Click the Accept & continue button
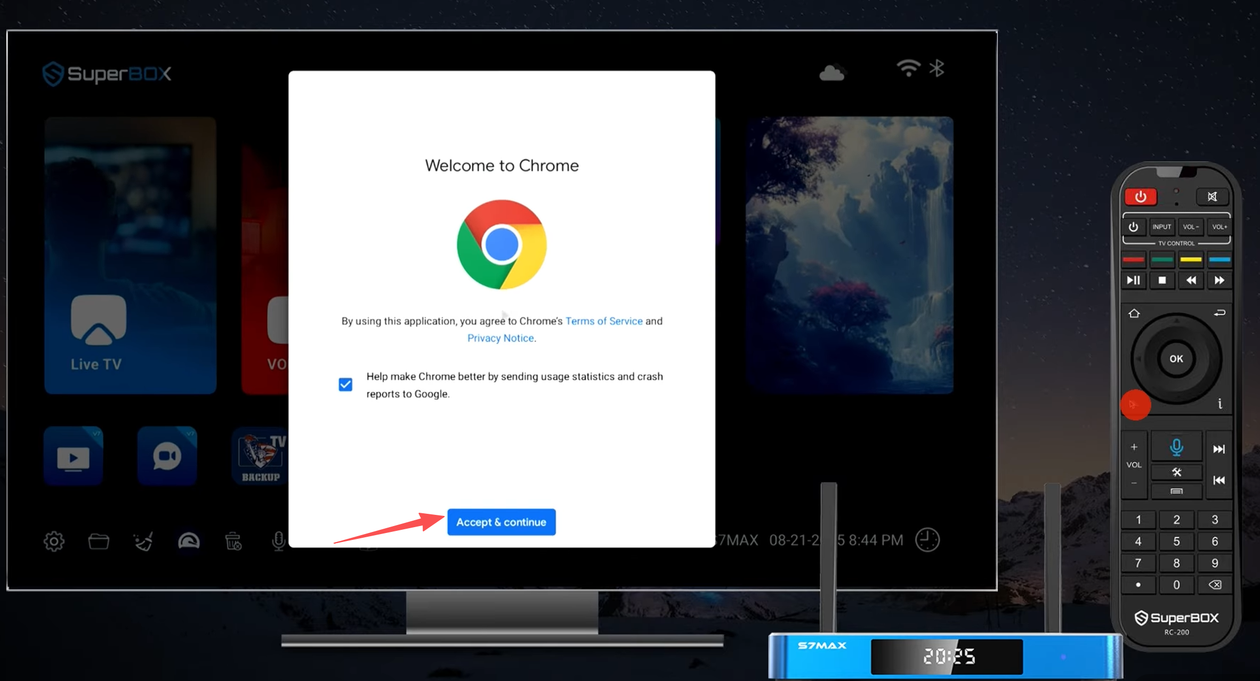Screen dimensions: 1260x681 [x=501, y=522]
